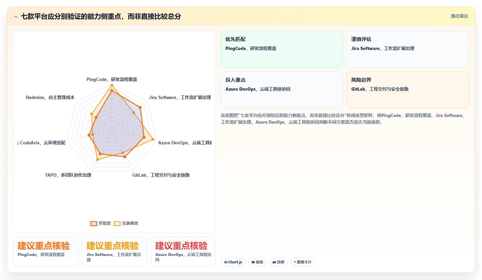Click the Azure DevOps subtitle in the bottom stat card
The height and width of the screenshot is (280, 482).
point(183,257)
